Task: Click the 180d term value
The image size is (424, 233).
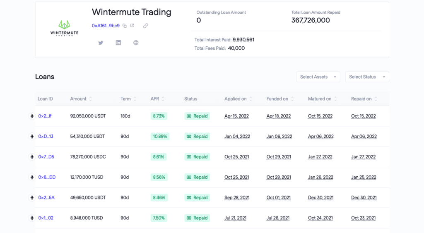Action: pos(125,116)
